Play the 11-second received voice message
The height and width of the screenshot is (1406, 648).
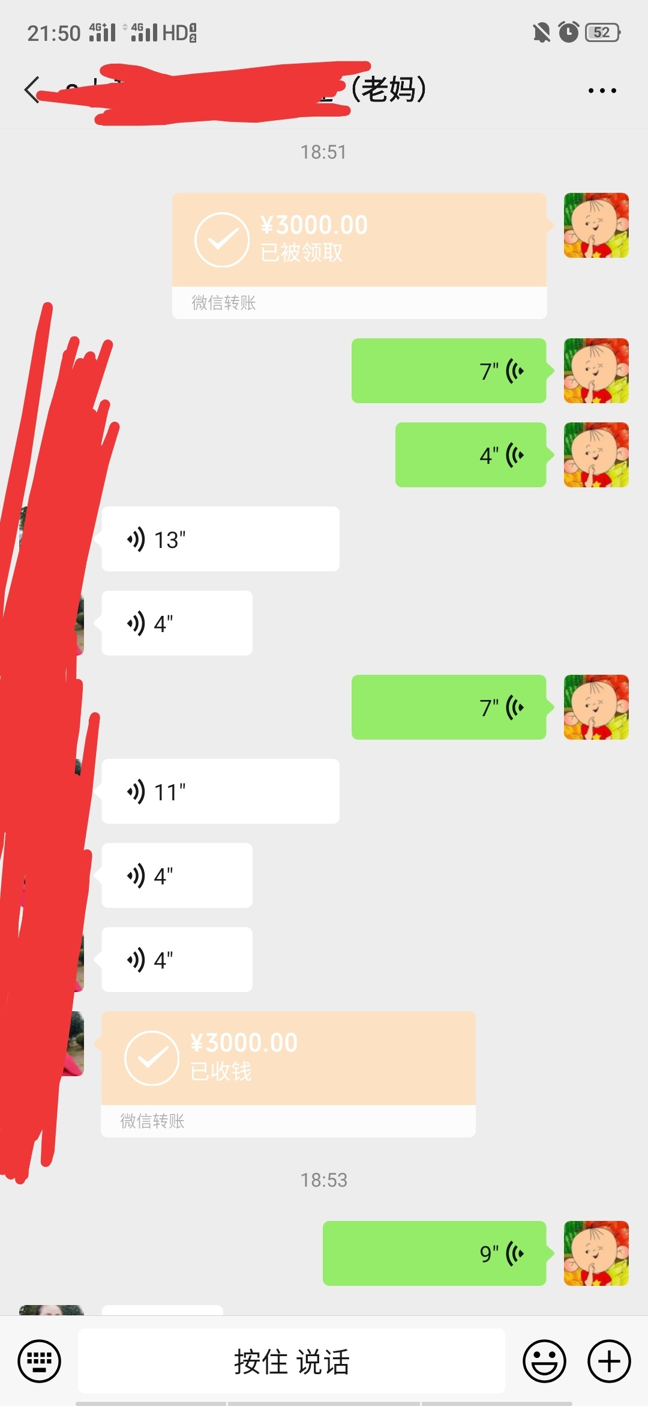tap(220, 791)
